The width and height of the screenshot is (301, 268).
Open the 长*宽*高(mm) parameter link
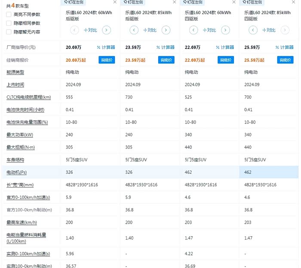pos(20,185)
